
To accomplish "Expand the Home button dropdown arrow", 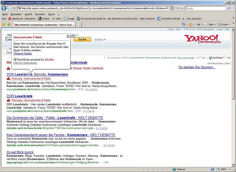I will pos(187,24).
